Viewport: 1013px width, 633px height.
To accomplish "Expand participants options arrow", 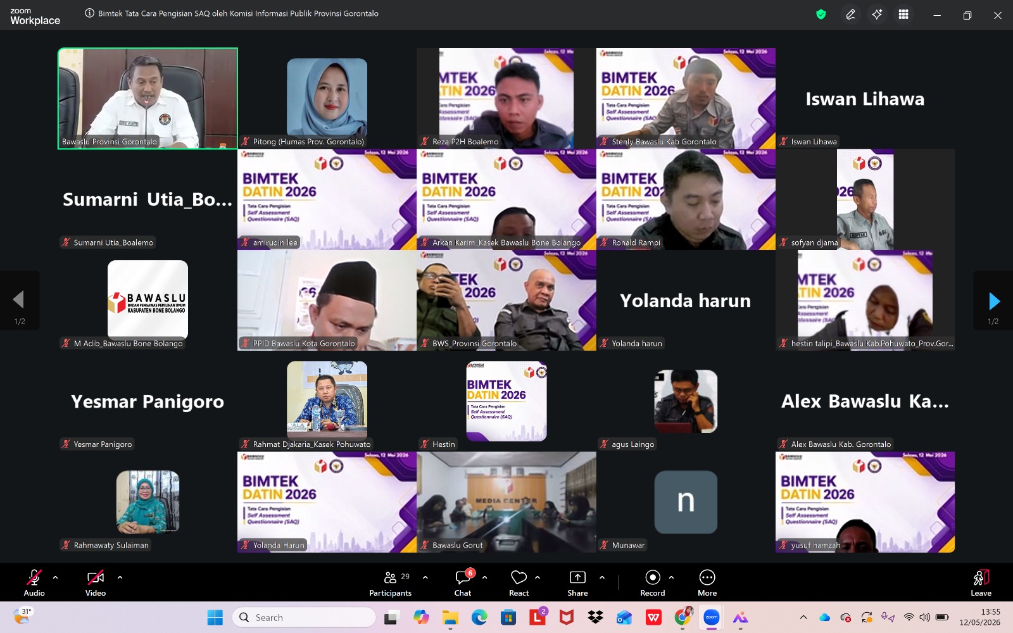I will (425, 577).
